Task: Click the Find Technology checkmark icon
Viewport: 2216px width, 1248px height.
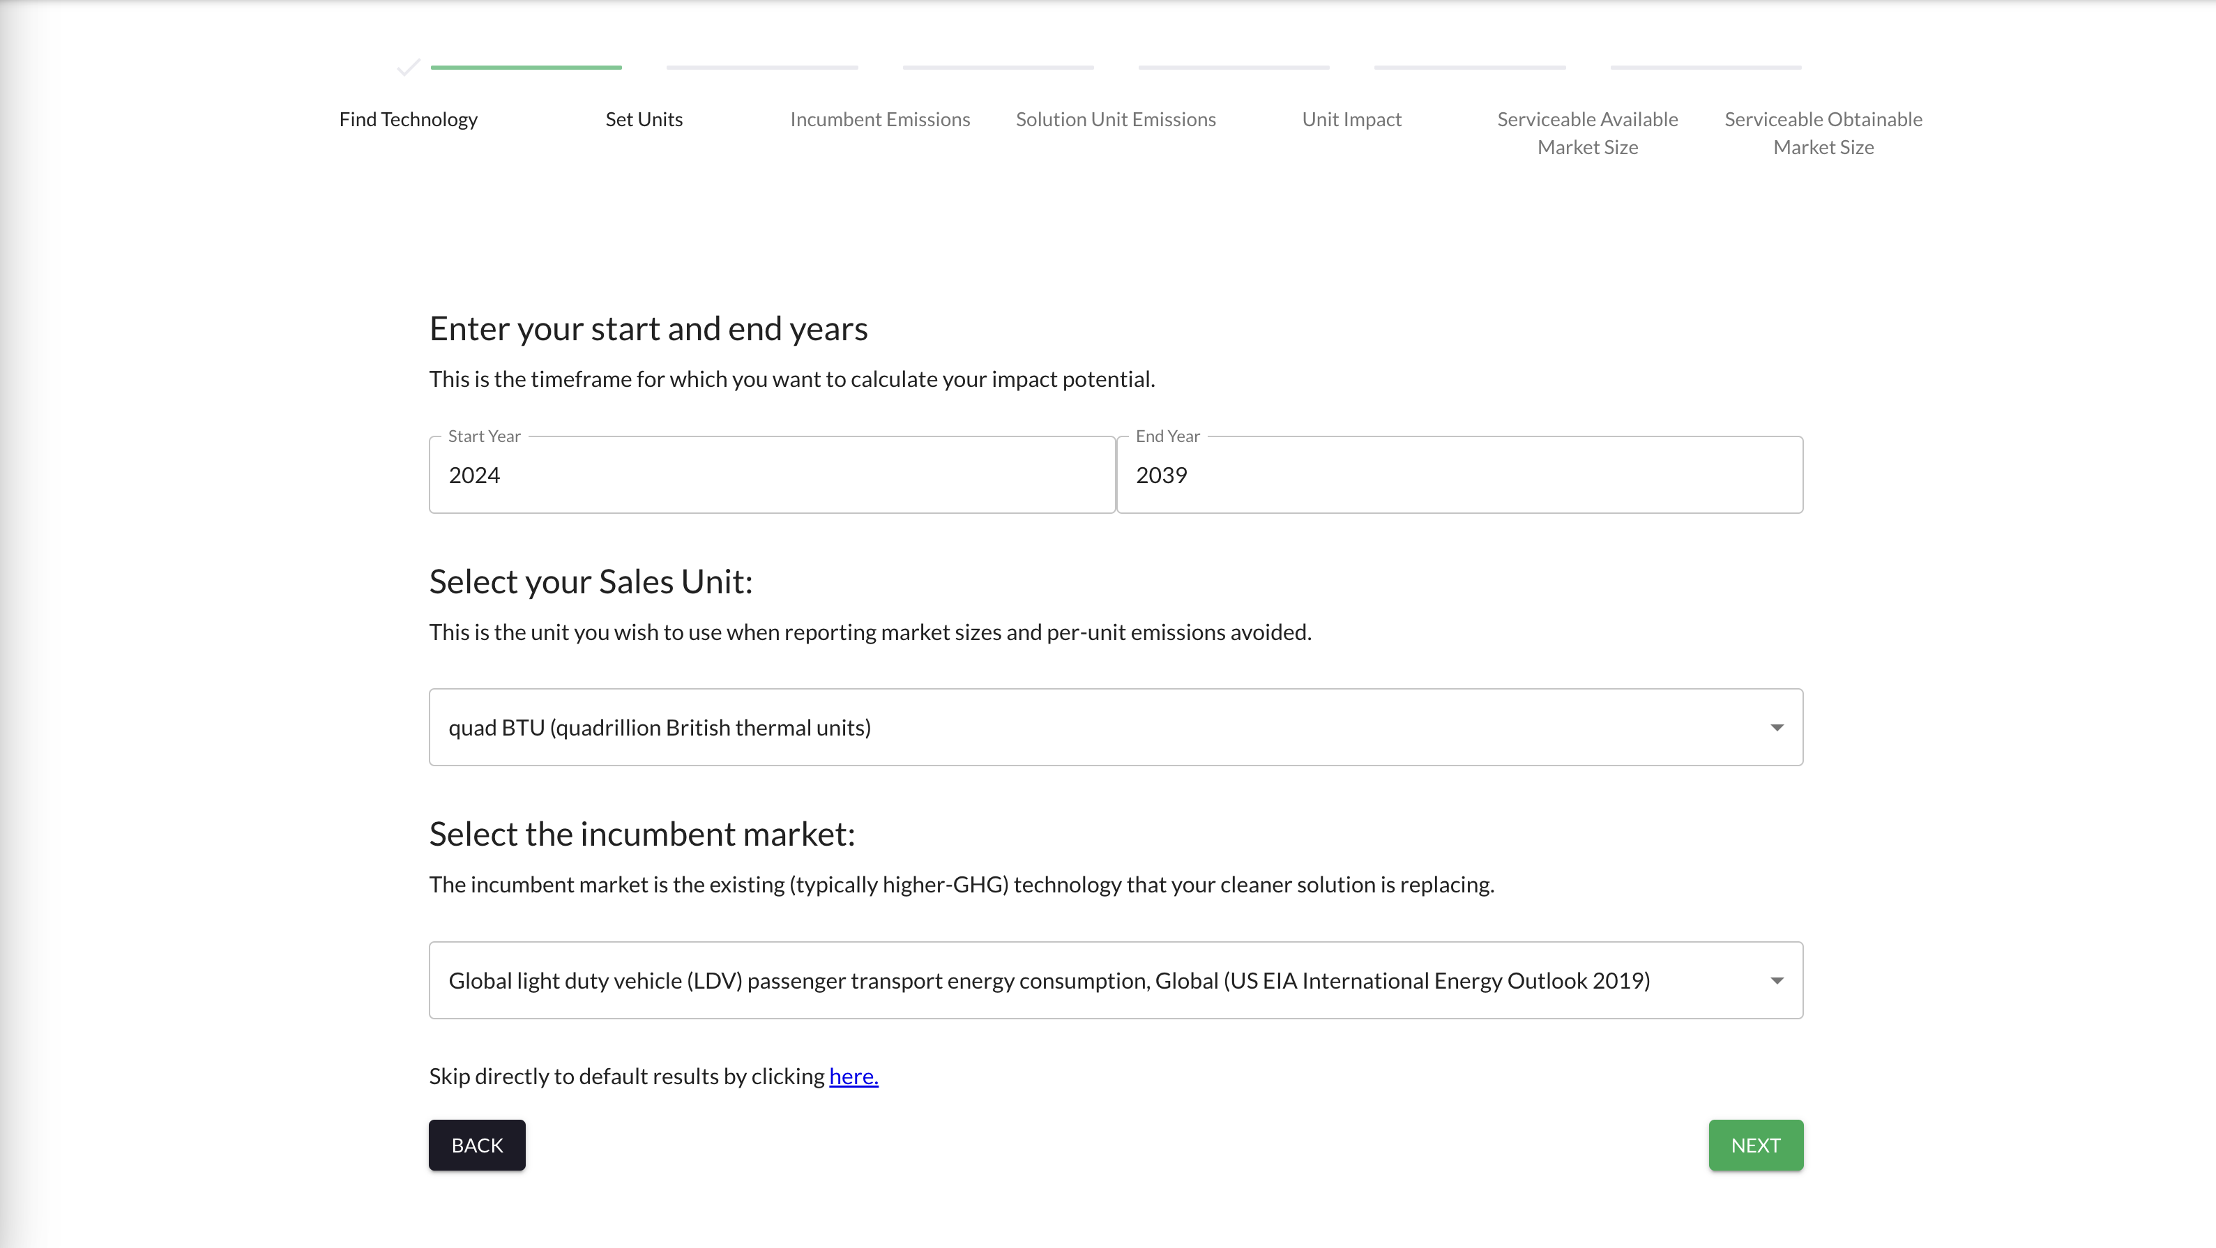Action: pos(409,67)
